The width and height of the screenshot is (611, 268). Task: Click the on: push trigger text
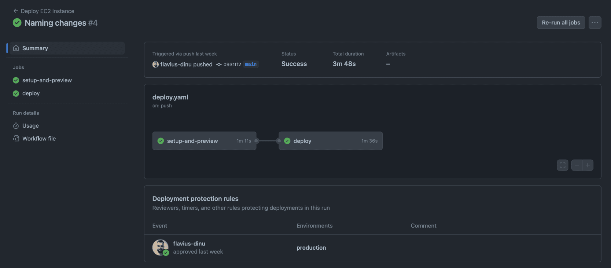[162, 106]
